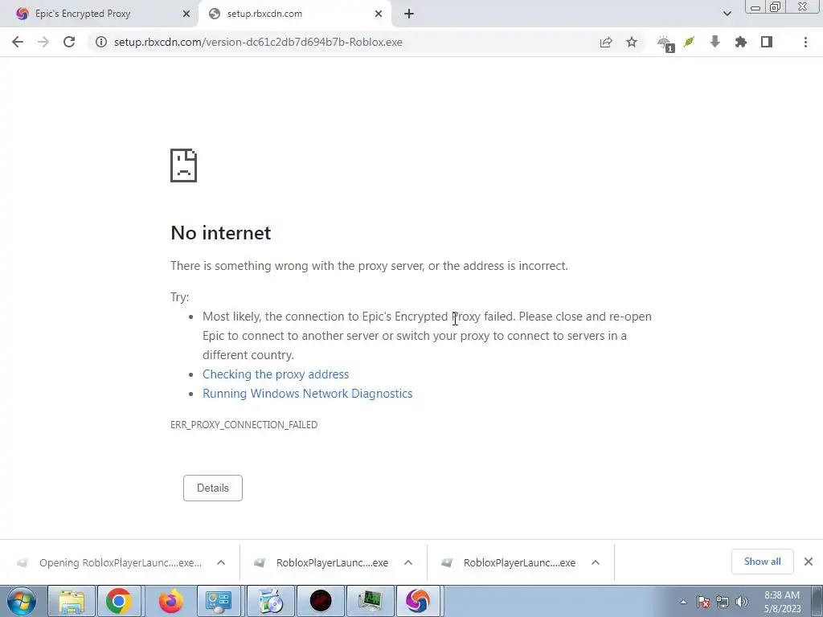Screen dimensions: 823x617
Task: Open Windows Explorer from taskbar
Action: tap(72, 601)
